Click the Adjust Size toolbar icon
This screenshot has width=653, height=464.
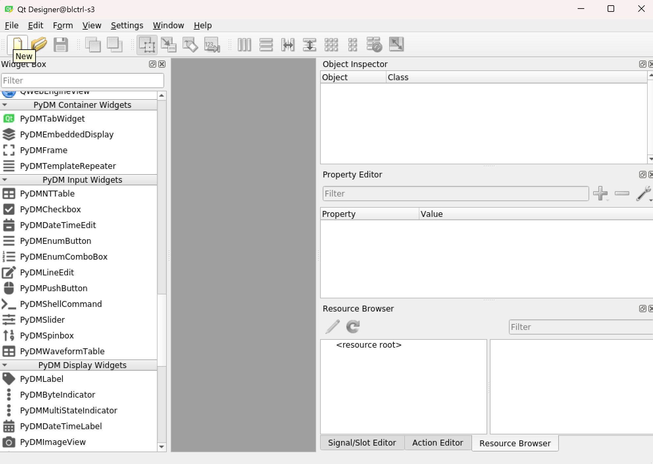click(x=396, y=44)
